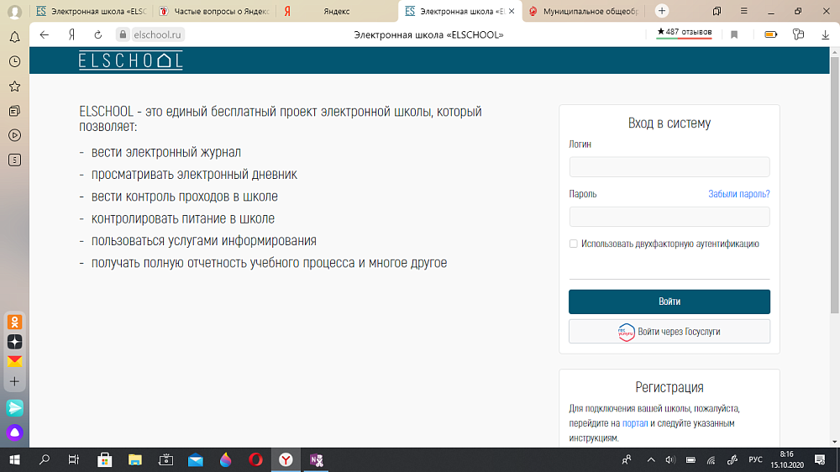
Task: Log in via Госуслуги
Action: pyautogui.click(x=669, y=332)
